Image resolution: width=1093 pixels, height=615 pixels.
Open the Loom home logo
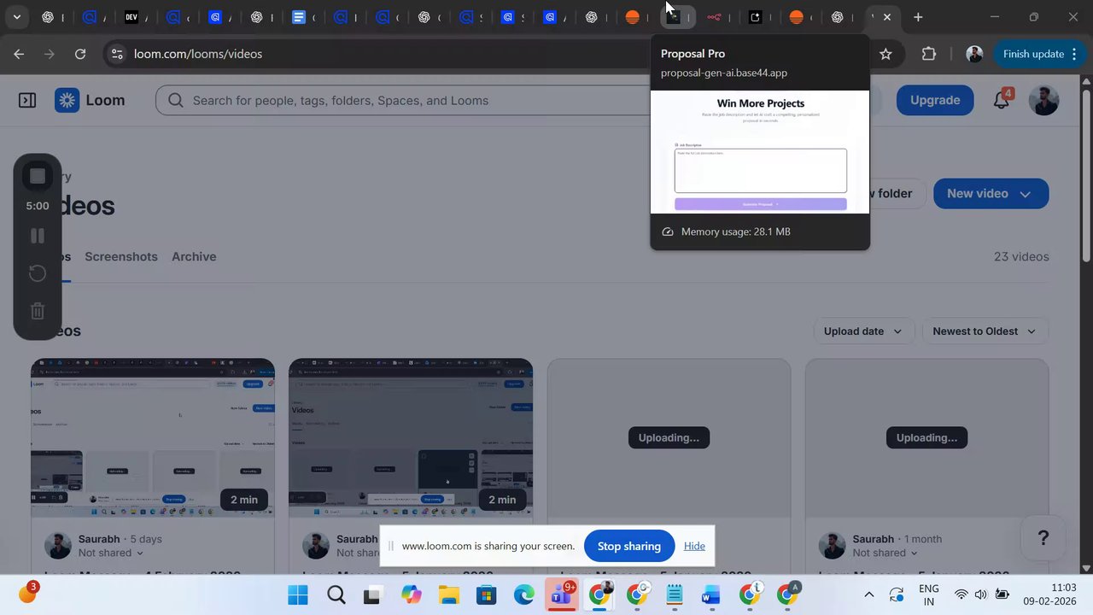pos(91,100)
